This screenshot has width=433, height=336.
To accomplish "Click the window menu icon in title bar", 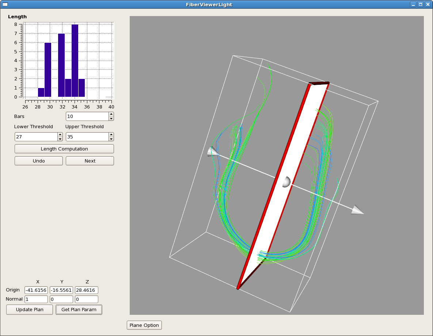I will 5,4.
